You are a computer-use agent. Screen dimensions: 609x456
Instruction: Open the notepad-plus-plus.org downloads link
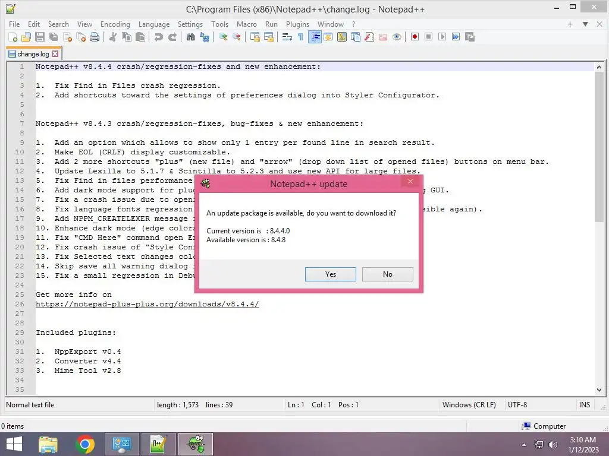click(x=147, y=304)
